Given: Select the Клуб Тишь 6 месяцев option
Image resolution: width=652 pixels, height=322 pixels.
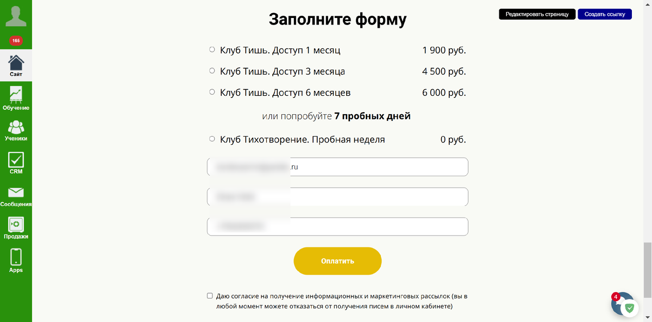Looking at the screenshot, I should pos(211,91).
